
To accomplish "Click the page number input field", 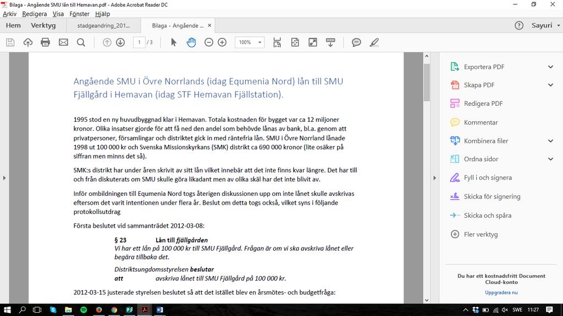I will (x=139, y=42).
